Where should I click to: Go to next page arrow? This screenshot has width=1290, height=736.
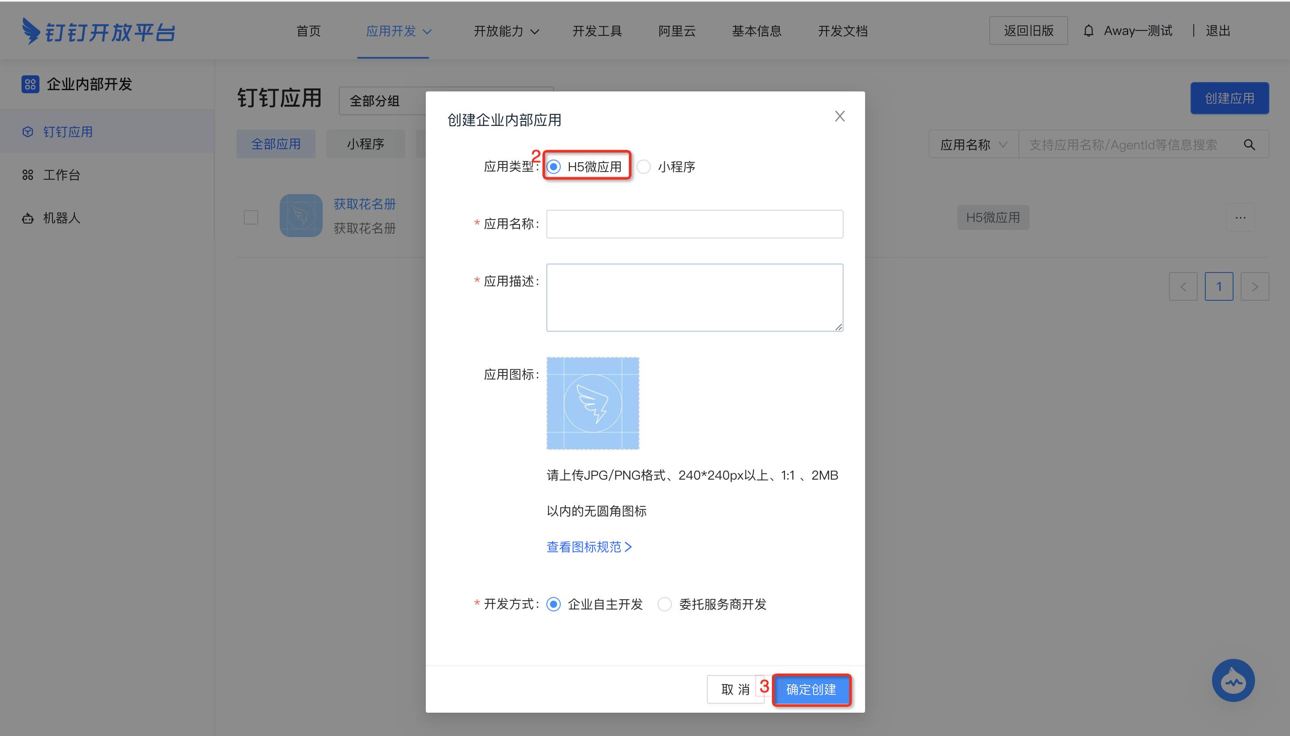click(1255, 286)
